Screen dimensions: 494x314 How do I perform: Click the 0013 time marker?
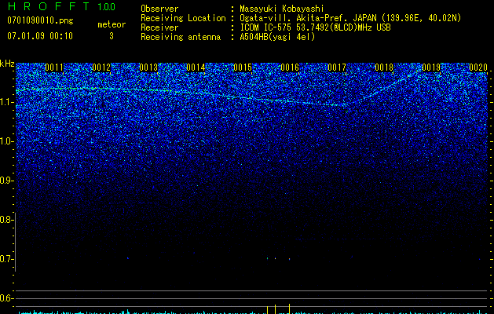(148, 68)
